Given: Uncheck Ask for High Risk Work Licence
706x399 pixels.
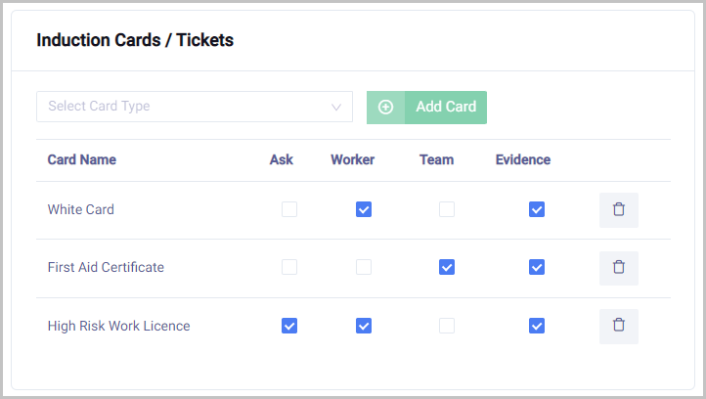Looking at the screenshot, I should coord(289,326).
